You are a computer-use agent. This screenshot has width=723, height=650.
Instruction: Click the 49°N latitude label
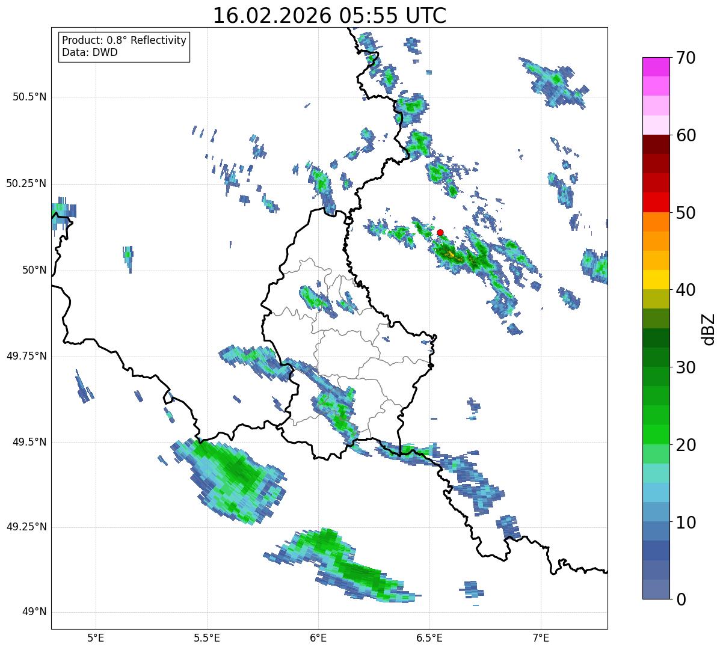click(x=34, y=612)
